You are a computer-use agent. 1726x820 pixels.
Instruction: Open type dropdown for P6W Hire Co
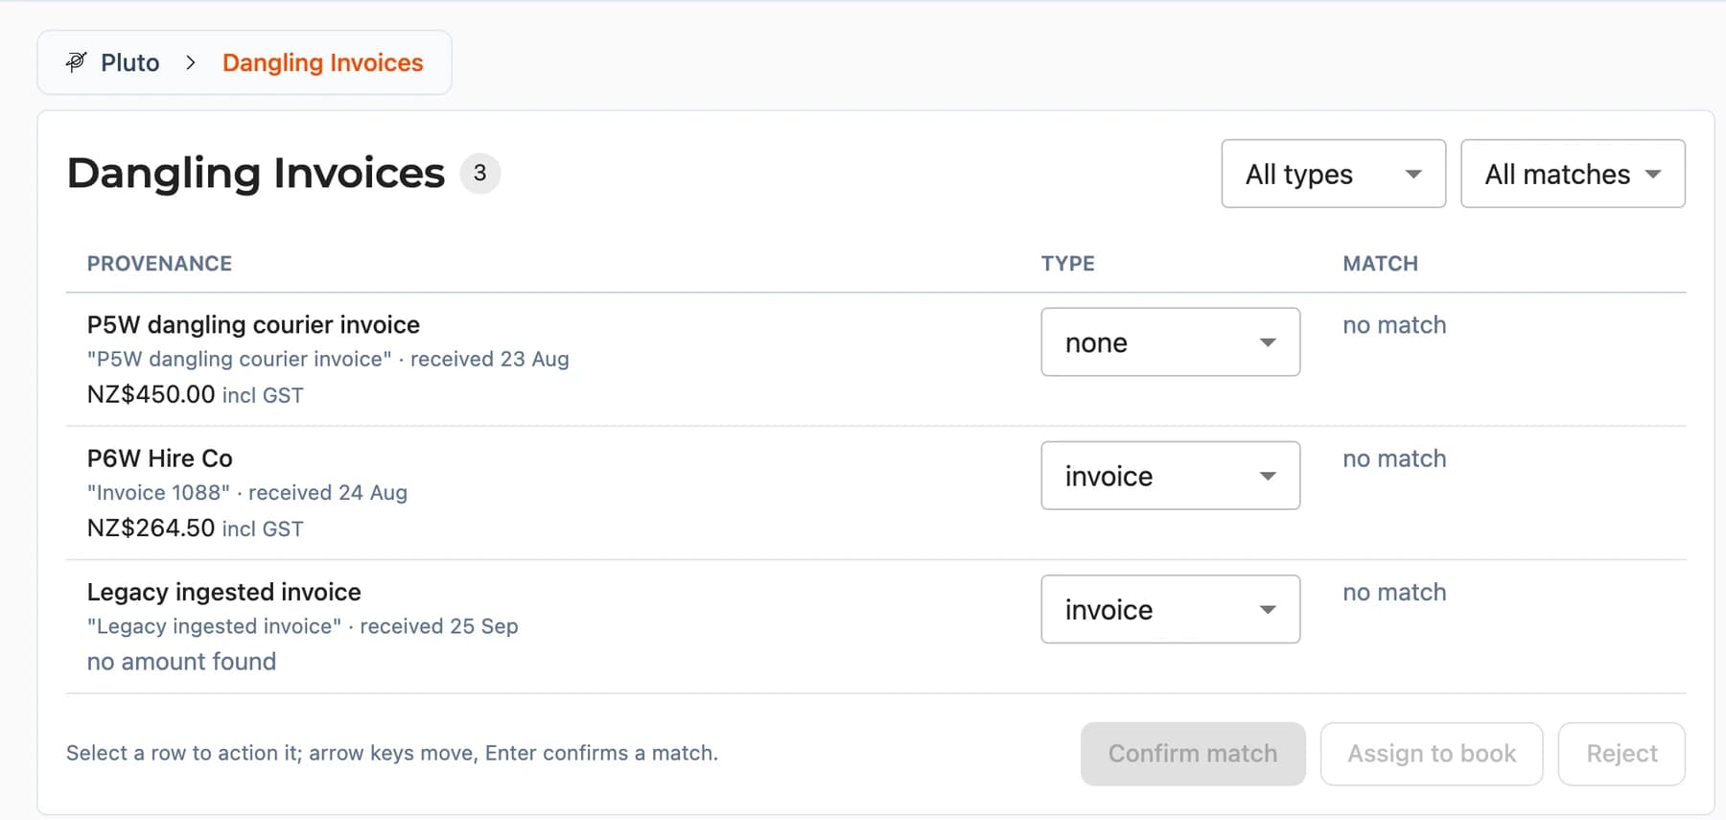click(1170, 475)
